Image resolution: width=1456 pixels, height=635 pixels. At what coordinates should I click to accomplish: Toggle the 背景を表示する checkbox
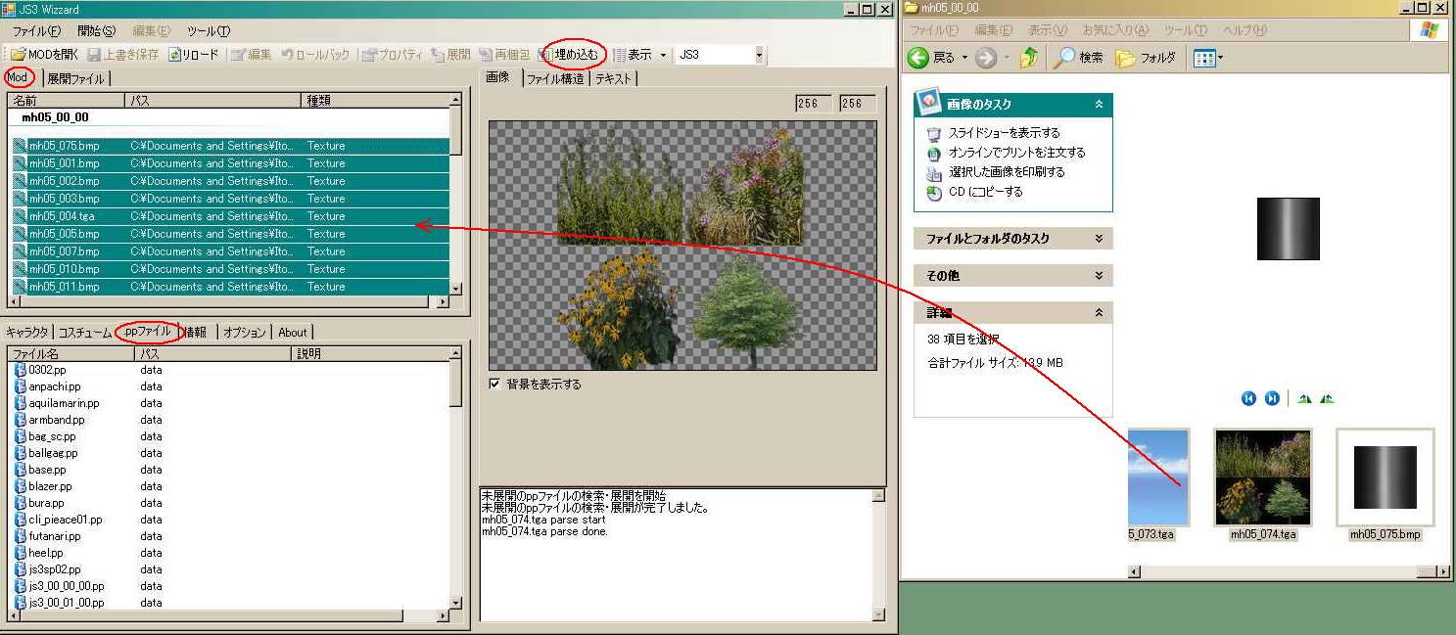[x=494, y=384]
